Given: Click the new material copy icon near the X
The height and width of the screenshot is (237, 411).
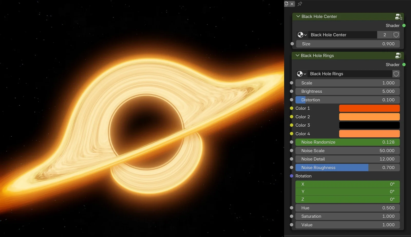Looking at the screenshot, I should click(286, 4).
